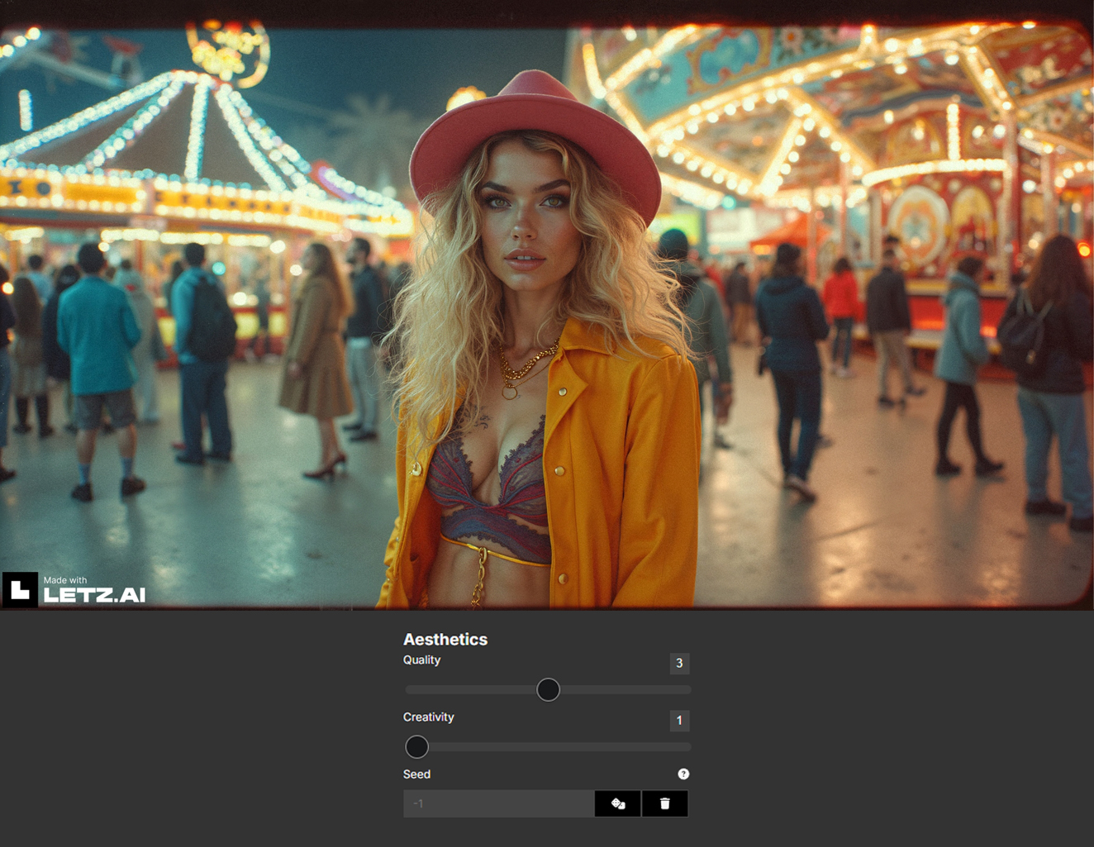The image size is (1094, 847).
Task: Click the Creativity value box showing 1
Action: [x=679, y=721]
